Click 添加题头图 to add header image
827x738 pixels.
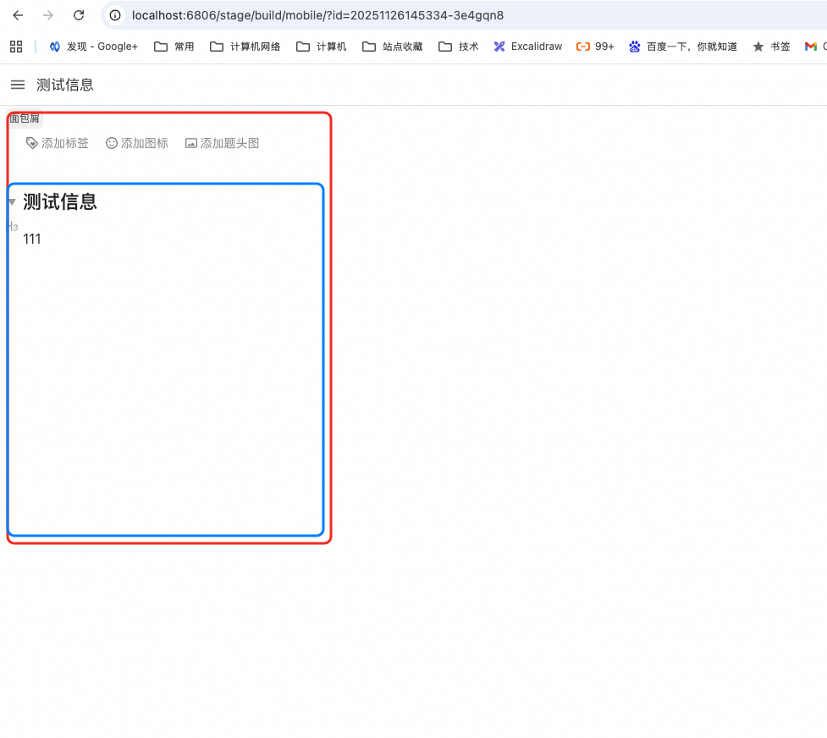point(222,143)
